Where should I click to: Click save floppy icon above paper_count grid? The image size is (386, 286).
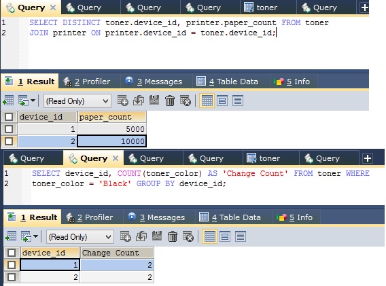(x=154, y=101)
